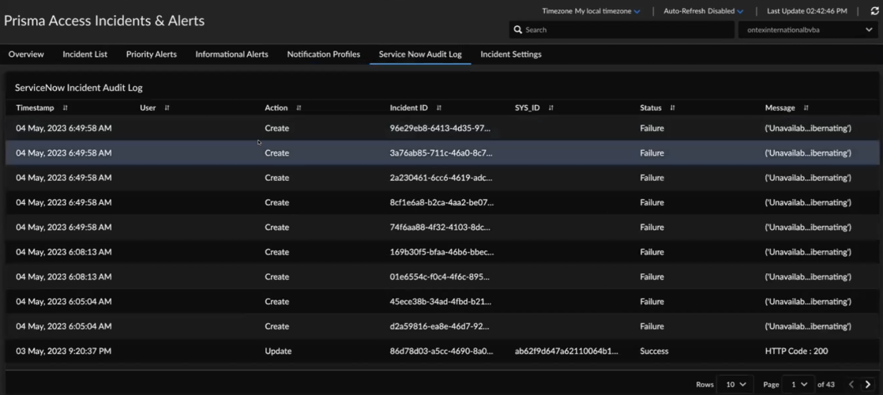Open the Priority Alerts tab
Screen dimensions: 883x395
[x=151, y=55]
